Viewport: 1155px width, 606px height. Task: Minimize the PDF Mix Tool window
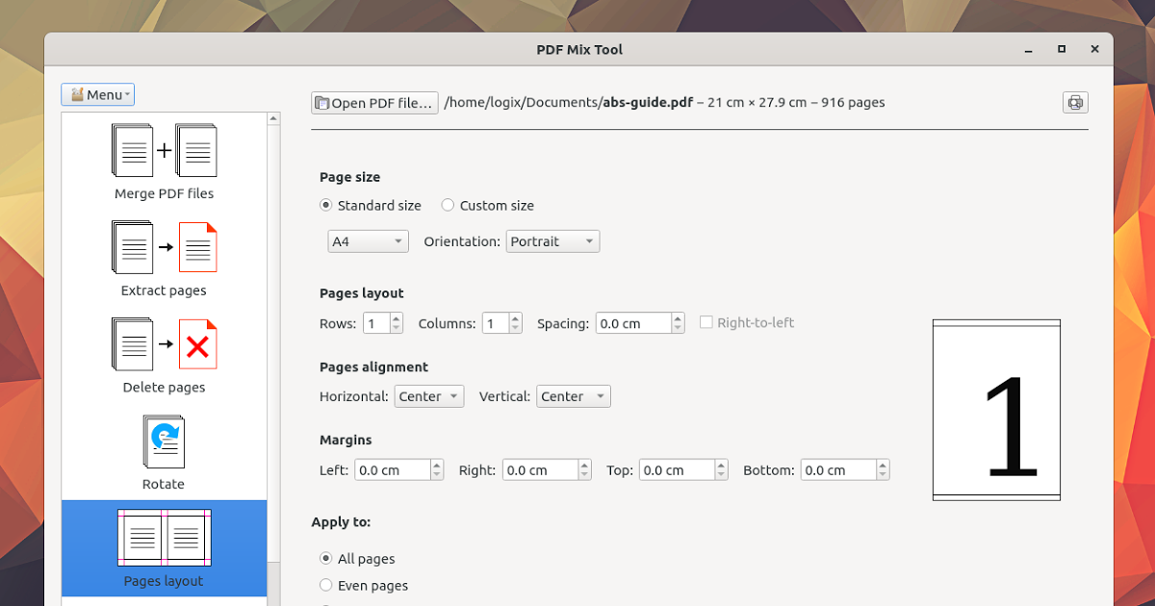(1029, 49)
